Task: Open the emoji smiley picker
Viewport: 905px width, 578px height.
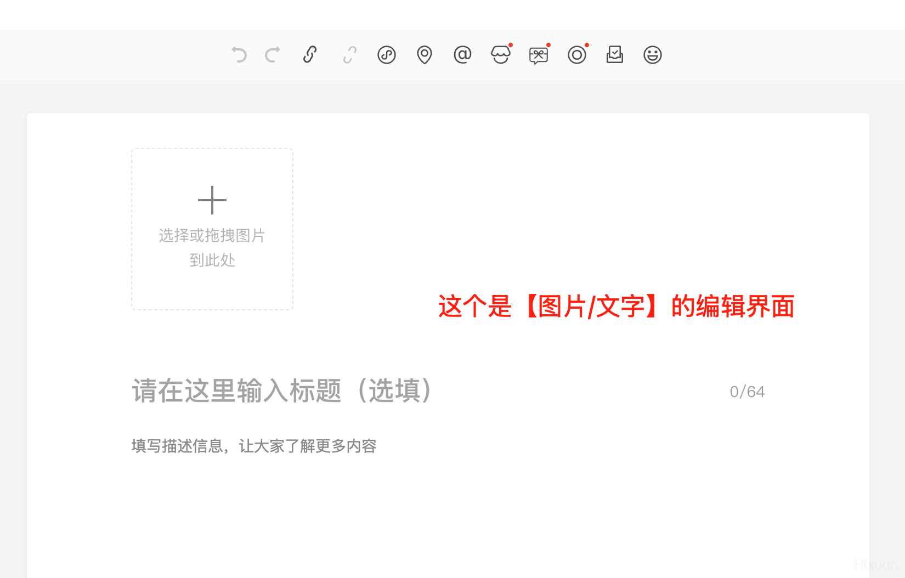Action: click(653, 55)
